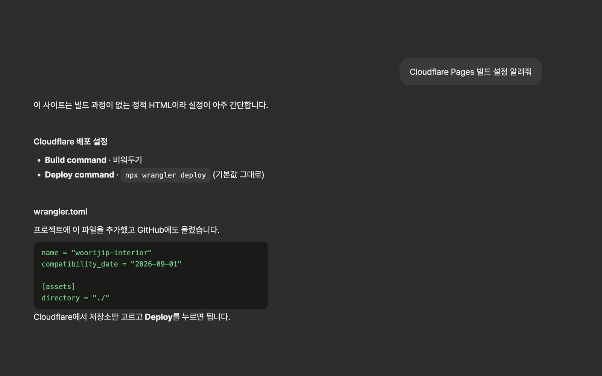Click the compatibility_date code line
Image resolution: width=602 pixels, height=376 pixels.
[x=111, y=264]
